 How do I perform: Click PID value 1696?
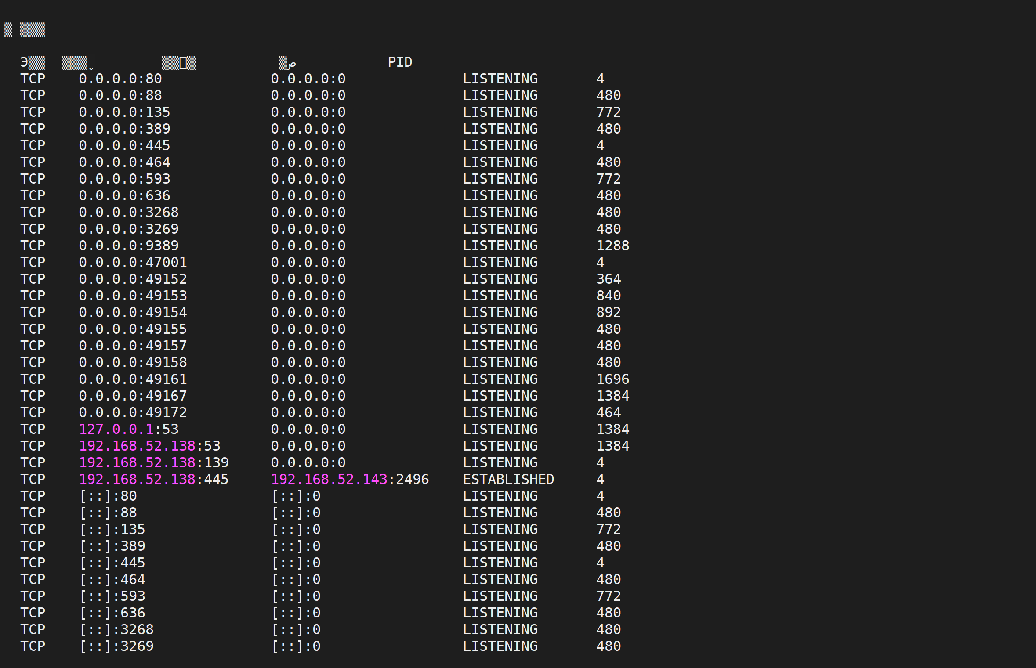click(612, 379)
